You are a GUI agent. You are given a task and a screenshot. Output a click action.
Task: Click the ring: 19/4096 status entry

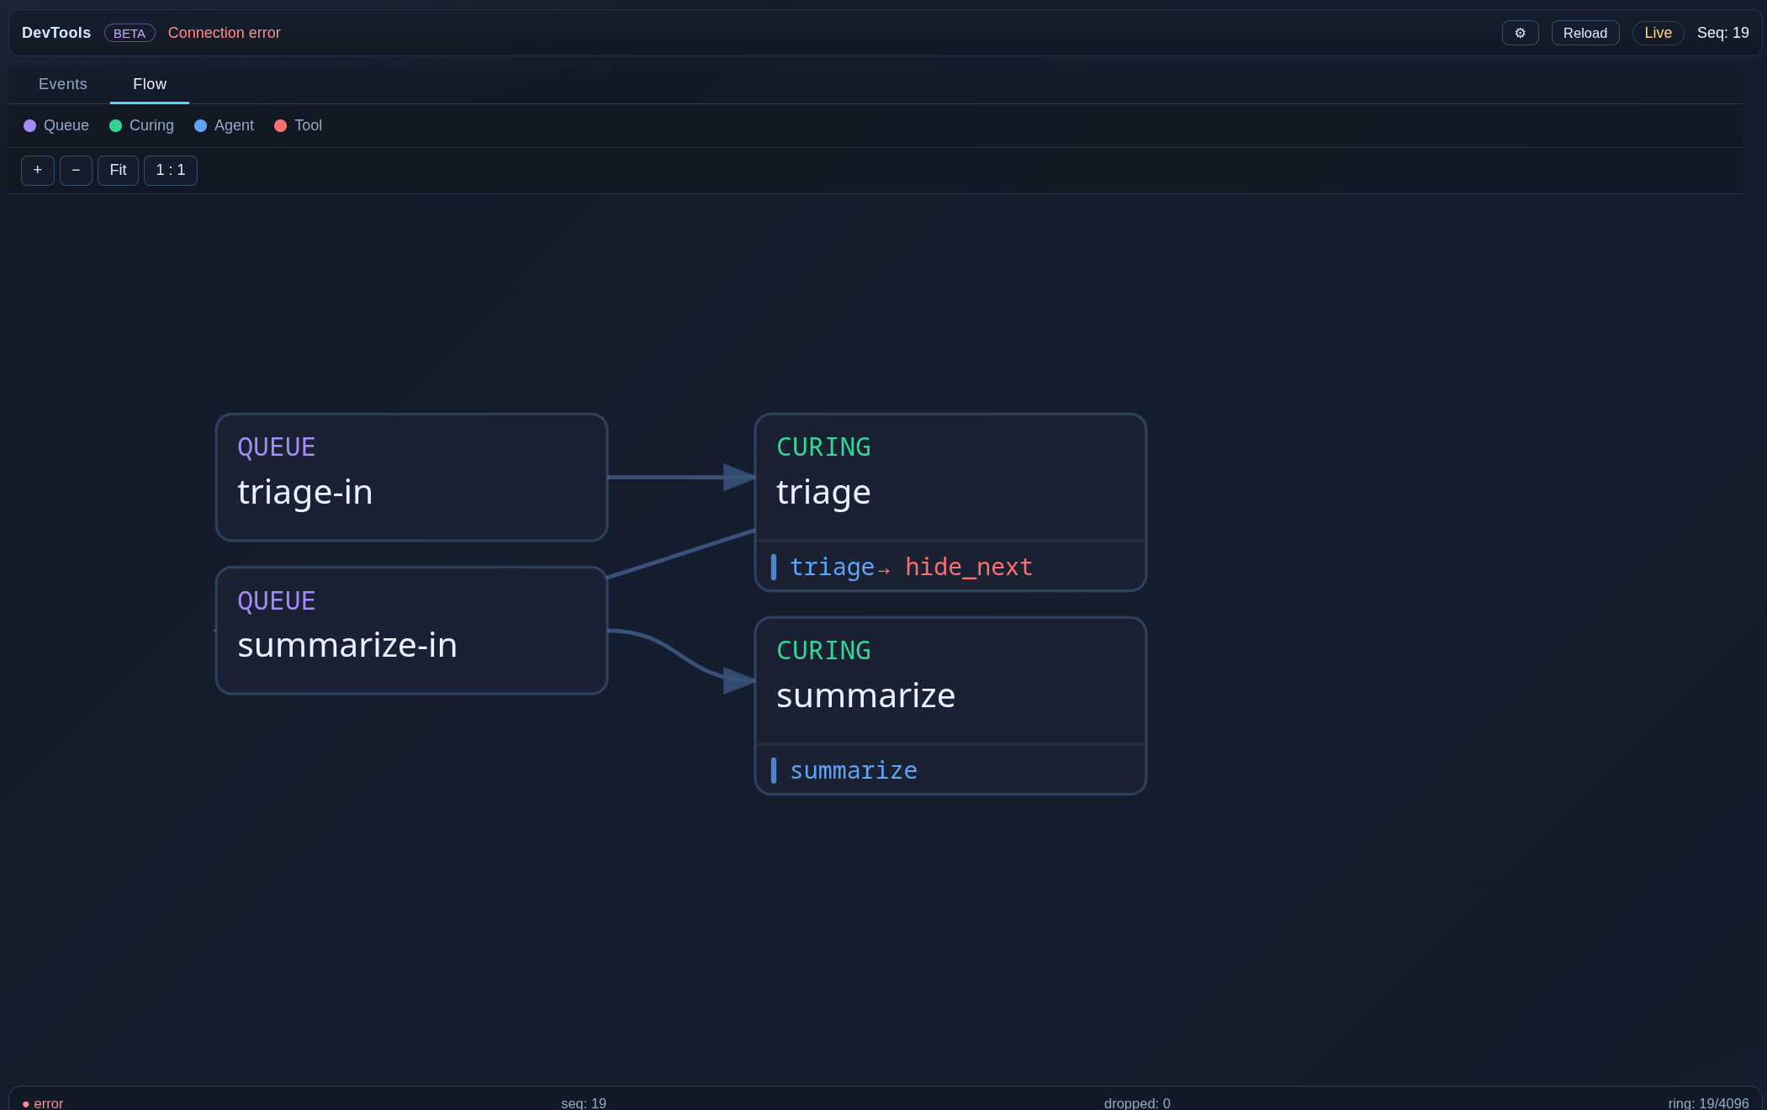(1708, 1103)
